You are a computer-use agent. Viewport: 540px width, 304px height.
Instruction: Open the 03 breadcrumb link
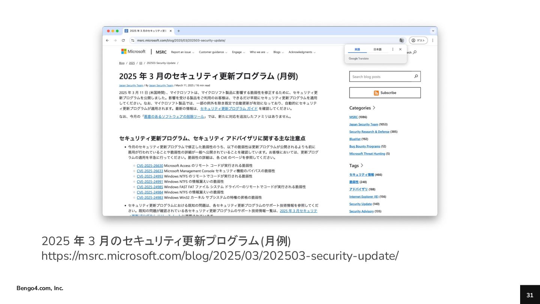point(141,63)
